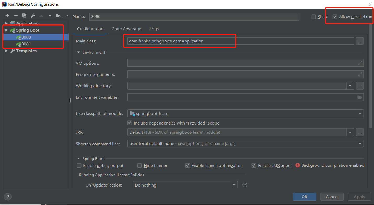Click the Background compilation enabled text
Image resolution: width=374 pixels, height=205 pixels.
(333, 165)
